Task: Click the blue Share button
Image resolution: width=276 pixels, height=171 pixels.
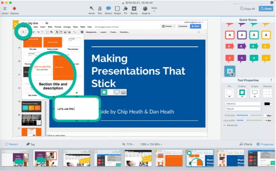Action: [x=266, y=9]
